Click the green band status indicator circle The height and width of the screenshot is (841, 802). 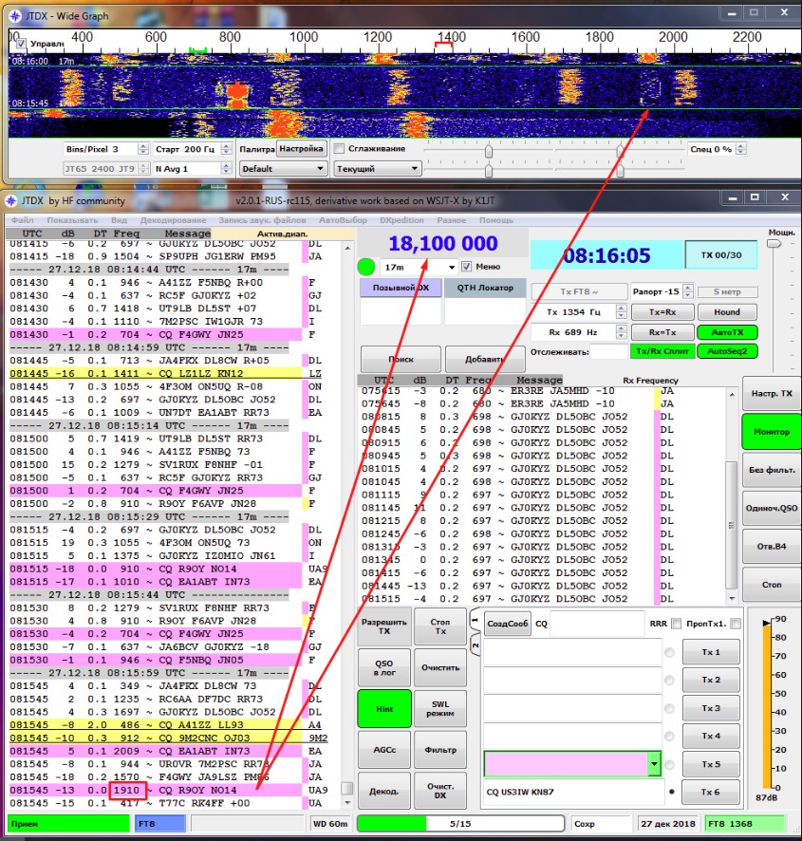(x=365, y=267)
